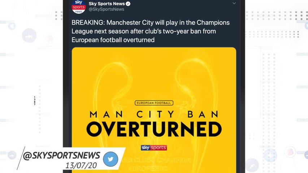Click the vertical 1387 number label
This screenshot has width=308, height=173.
35,101
